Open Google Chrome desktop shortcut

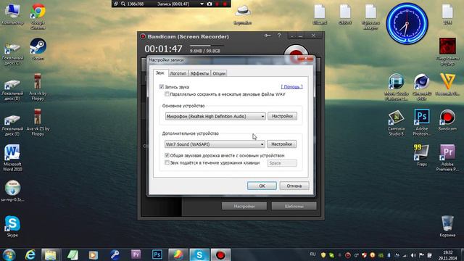tap(38, 15)
